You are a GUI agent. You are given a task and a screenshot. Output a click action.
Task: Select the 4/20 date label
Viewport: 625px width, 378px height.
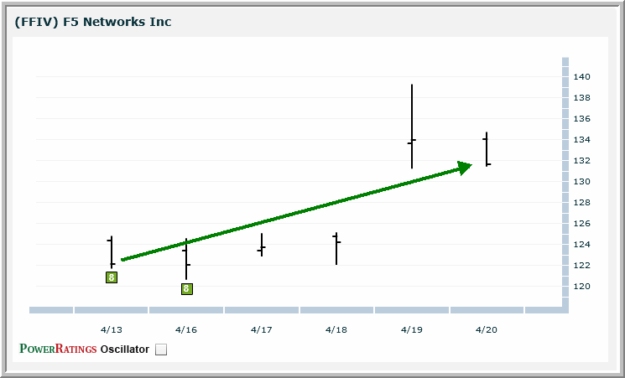(487, 329)
